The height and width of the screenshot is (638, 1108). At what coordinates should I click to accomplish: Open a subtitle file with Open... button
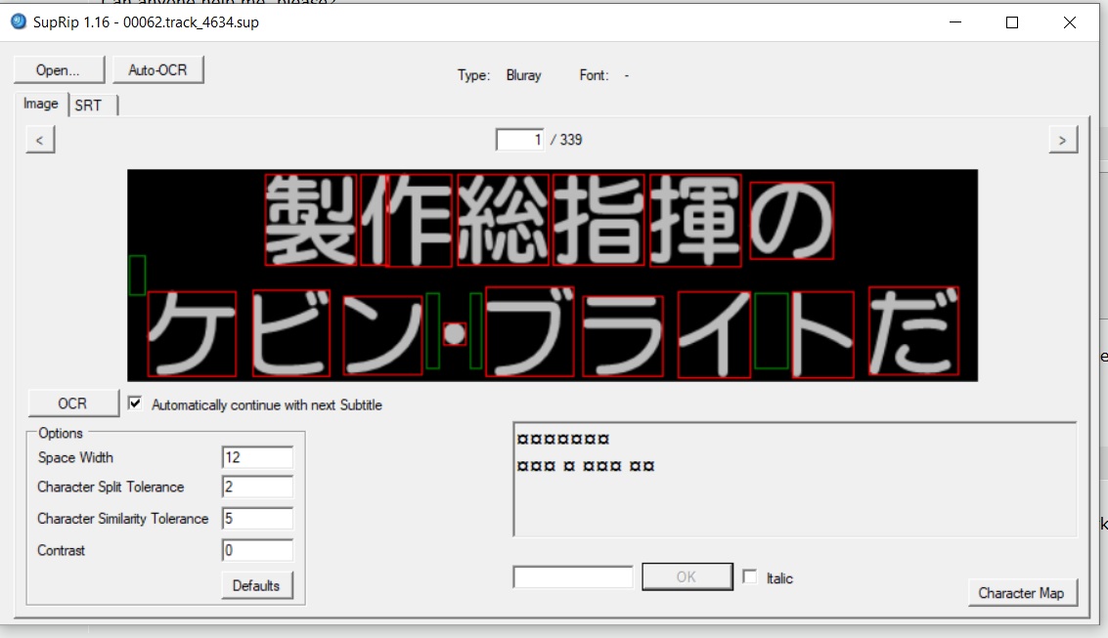59,70
